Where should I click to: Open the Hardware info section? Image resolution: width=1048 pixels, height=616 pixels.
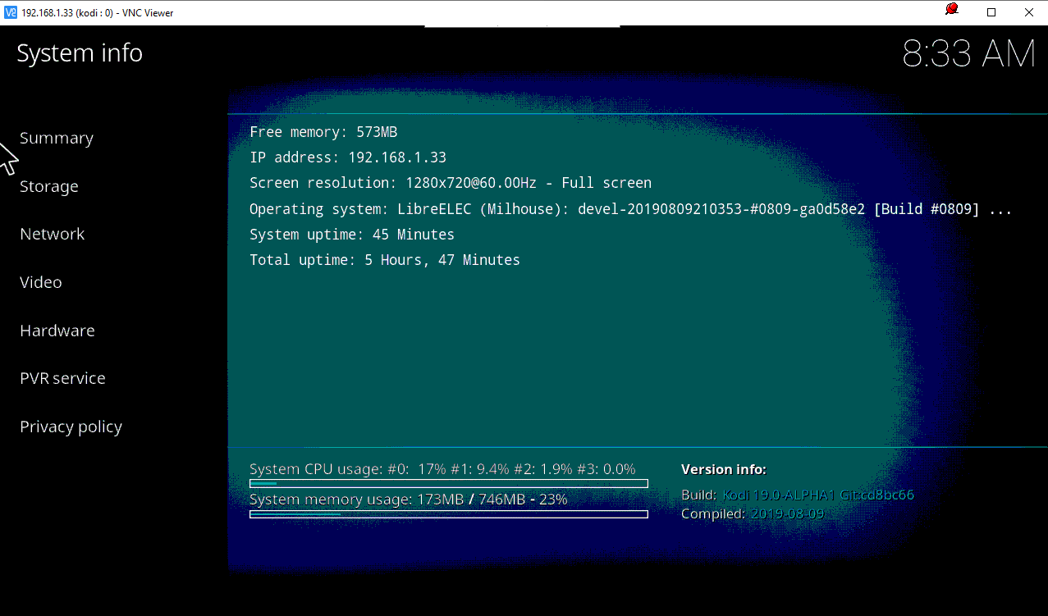[x=57, y=331]
